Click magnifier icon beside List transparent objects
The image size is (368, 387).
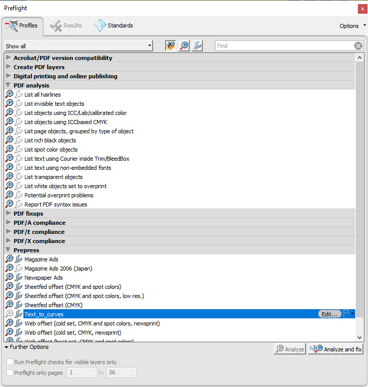pos(9,176)
